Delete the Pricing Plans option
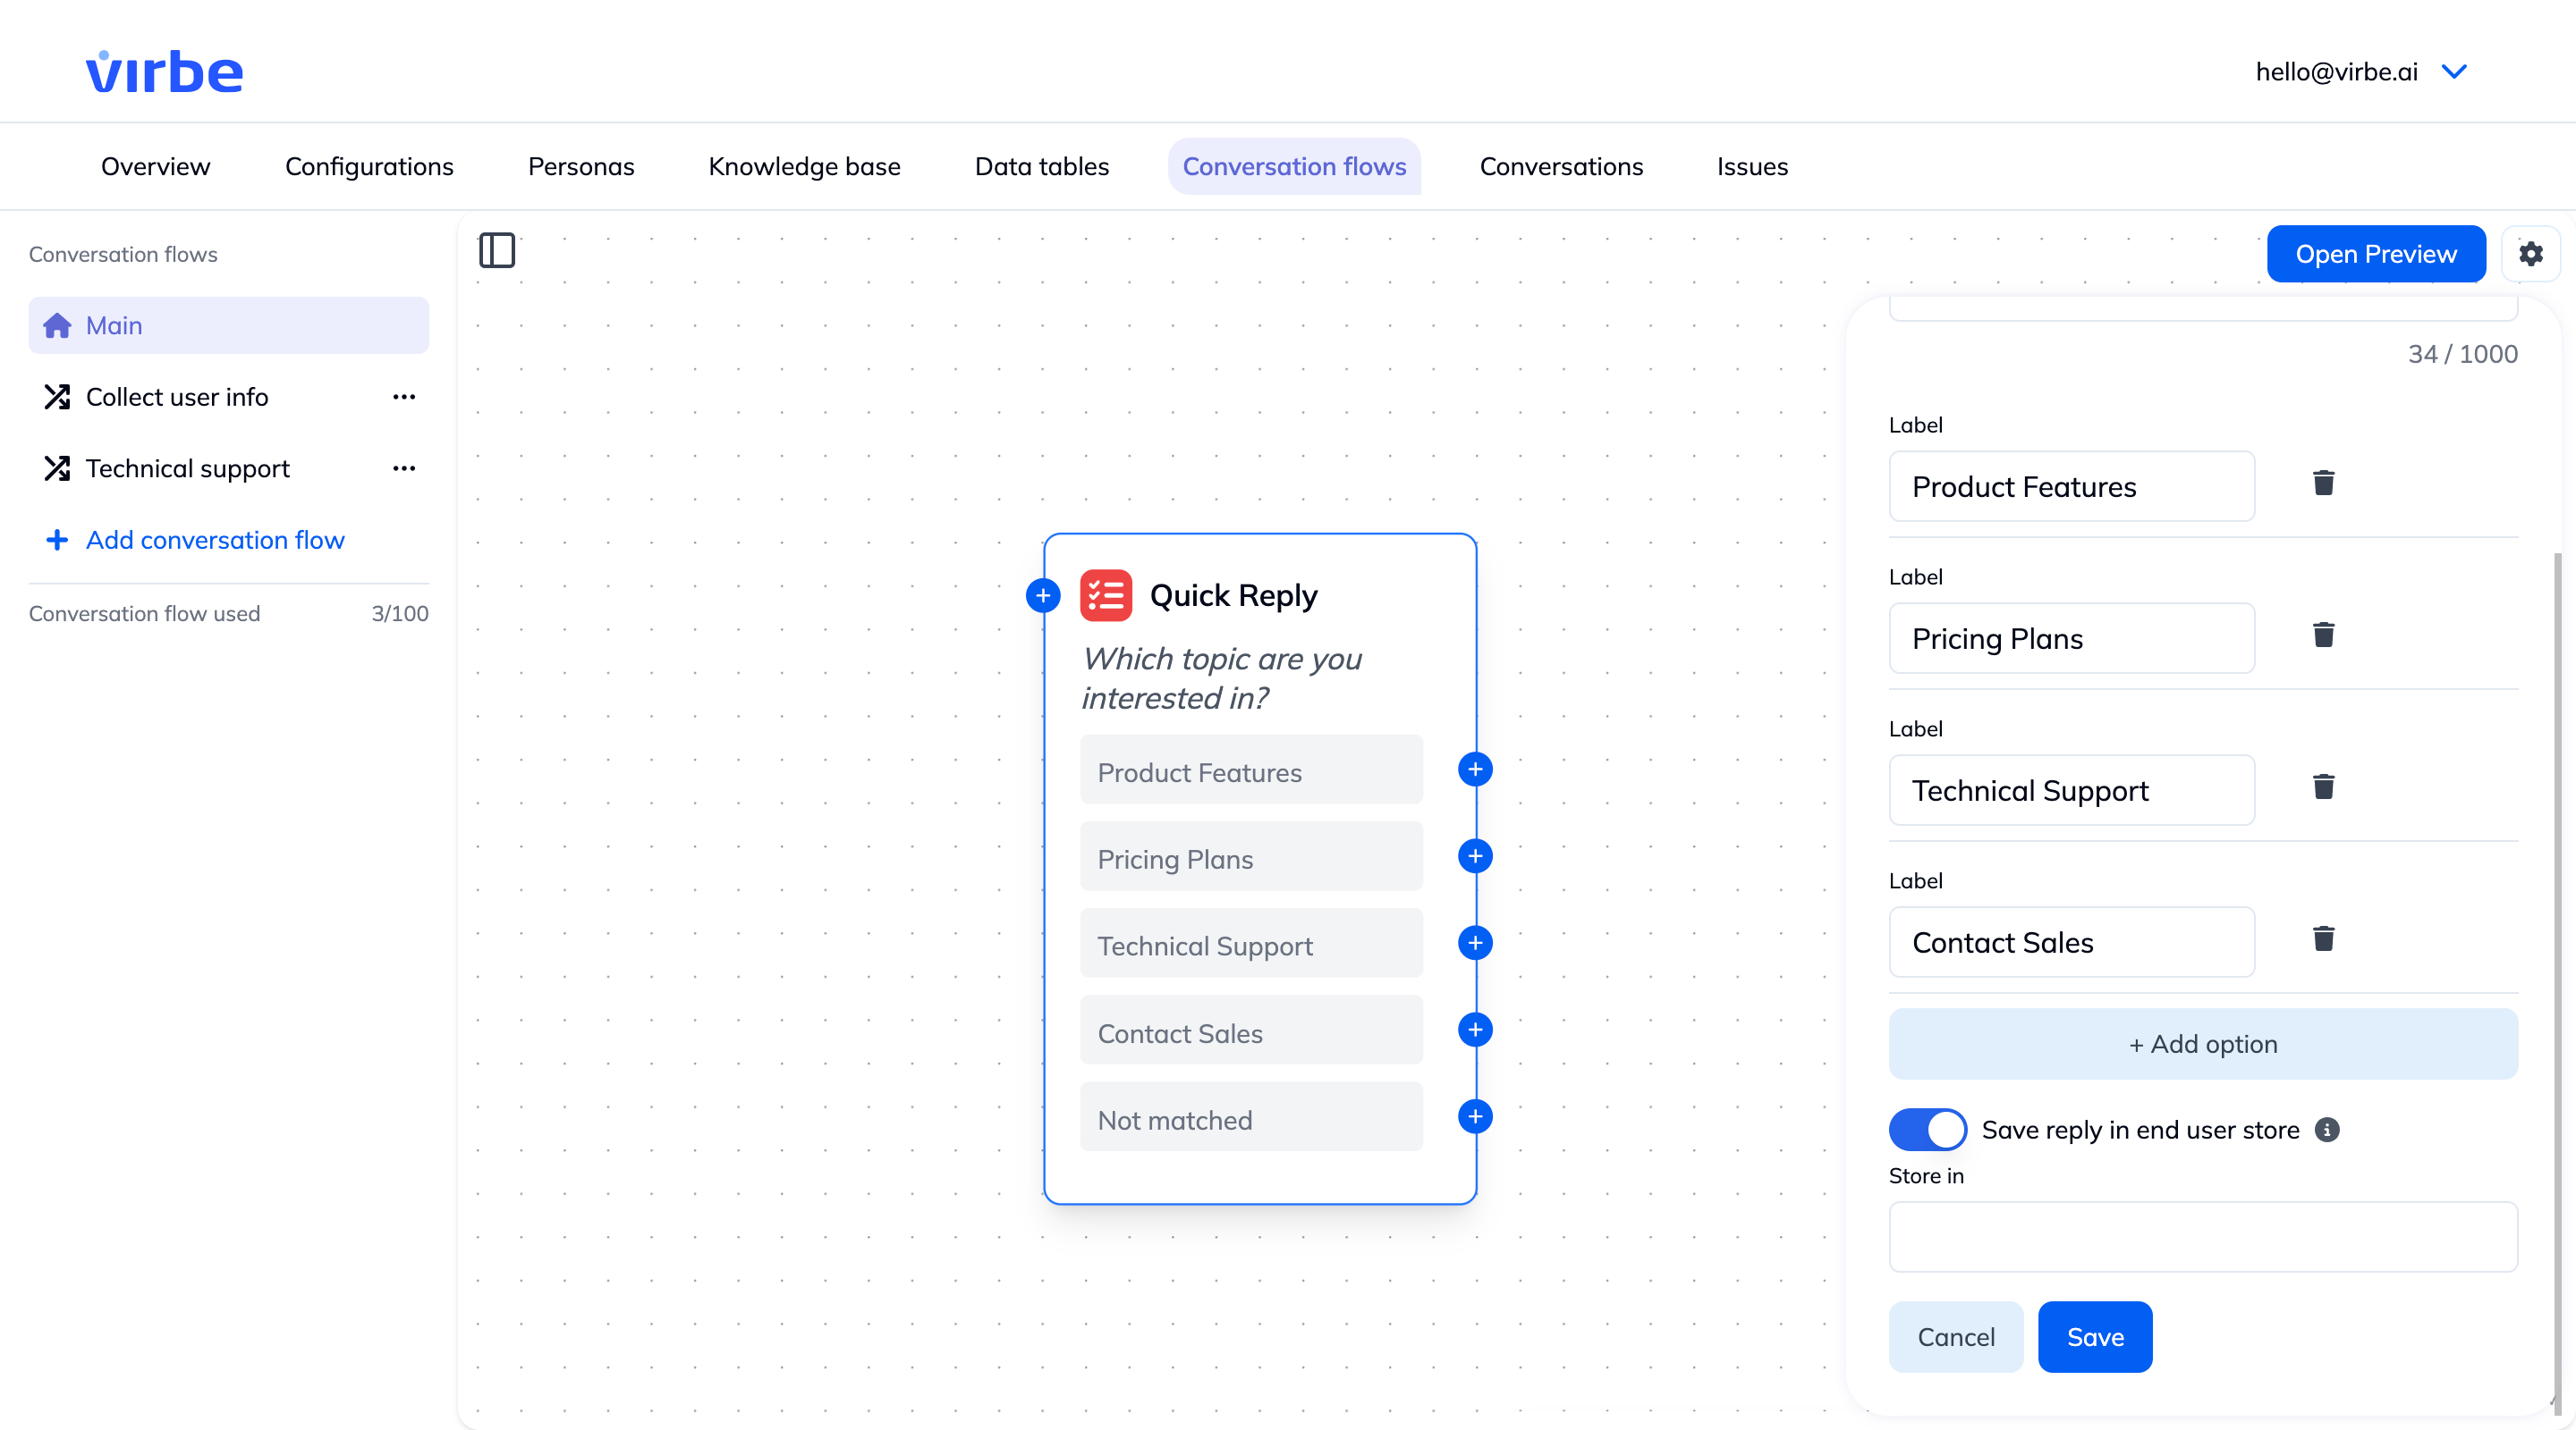The height and width of the screenshot is (1430, 2576). pyautogui.click(x=2323, y=635)
